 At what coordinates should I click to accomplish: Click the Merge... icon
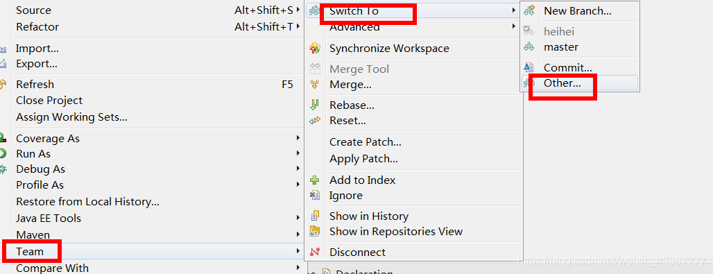[315, 84]
